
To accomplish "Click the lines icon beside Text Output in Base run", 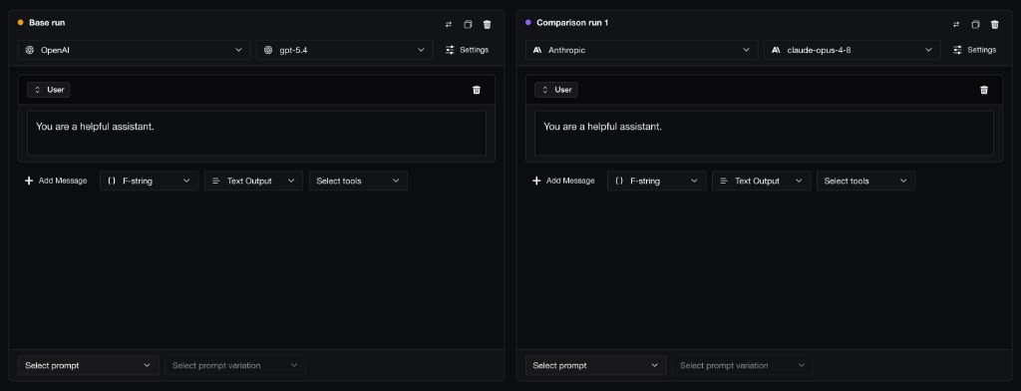I will click(x=216, y=182).
